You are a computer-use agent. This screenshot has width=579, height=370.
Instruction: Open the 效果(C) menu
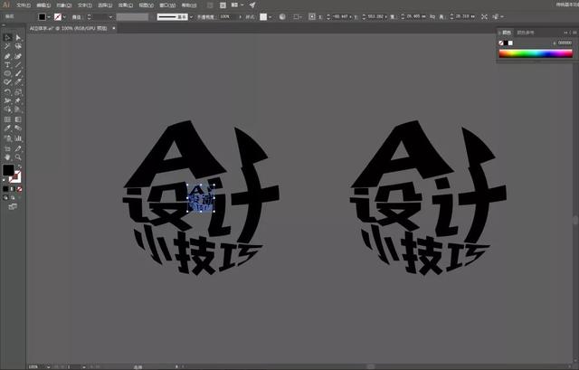(125, 5)
